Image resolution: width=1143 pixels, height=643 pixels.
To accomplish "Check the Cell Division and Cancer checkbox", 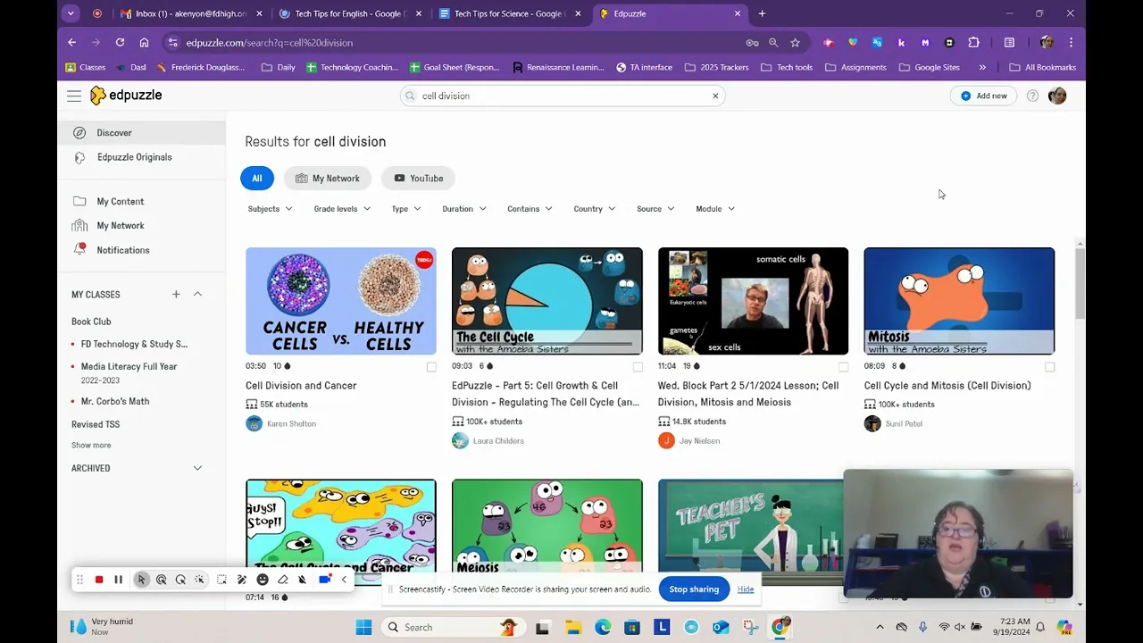I will 431,367.
